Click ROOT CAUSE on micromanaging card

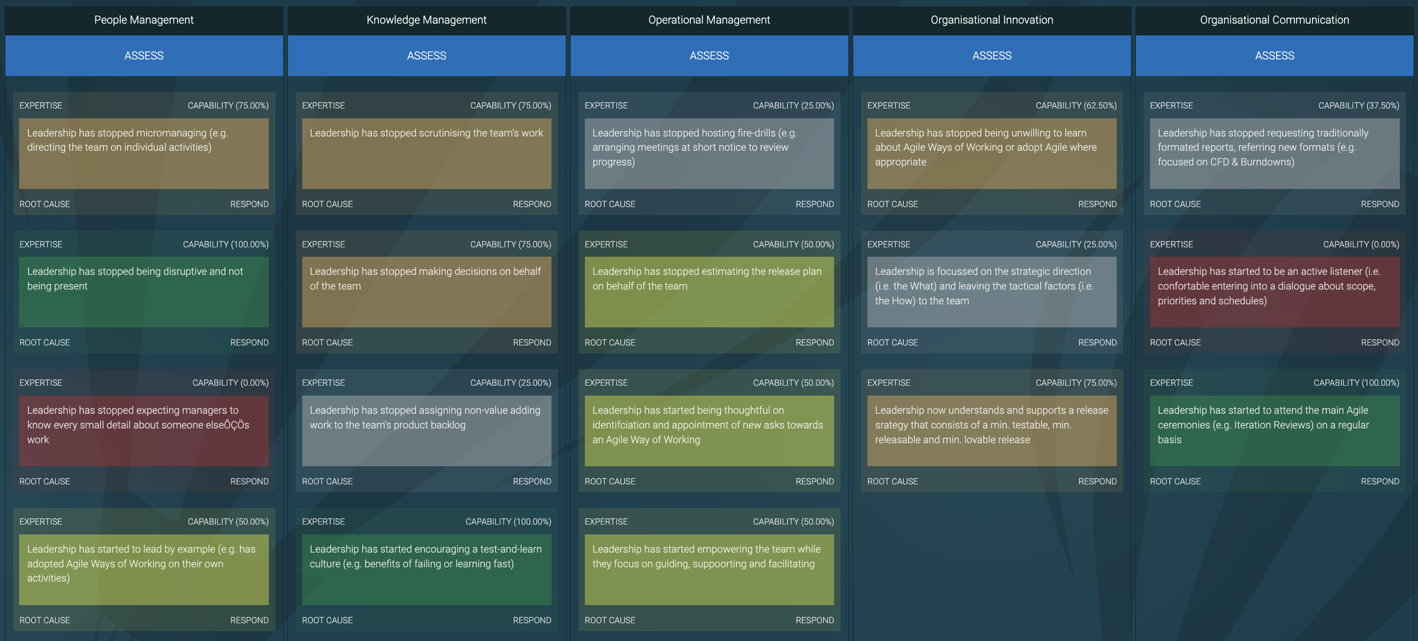click(x=44, y=204)
